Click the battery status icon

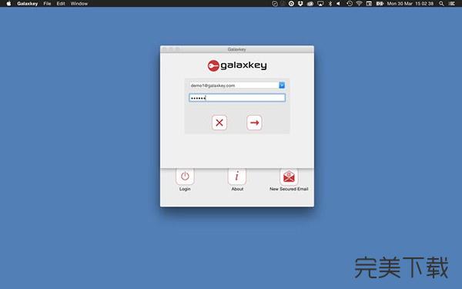[x=380, y=4]
